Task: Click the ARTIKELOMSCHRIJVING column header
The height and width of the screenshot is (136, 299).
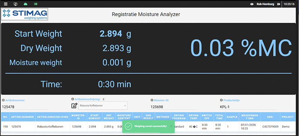Action: 53,117
